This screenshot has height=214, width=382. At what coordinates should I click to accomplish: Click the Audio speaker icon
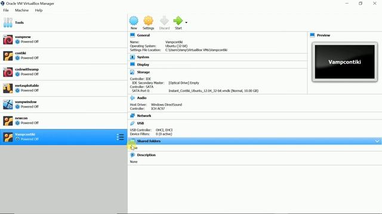(133, 97)
